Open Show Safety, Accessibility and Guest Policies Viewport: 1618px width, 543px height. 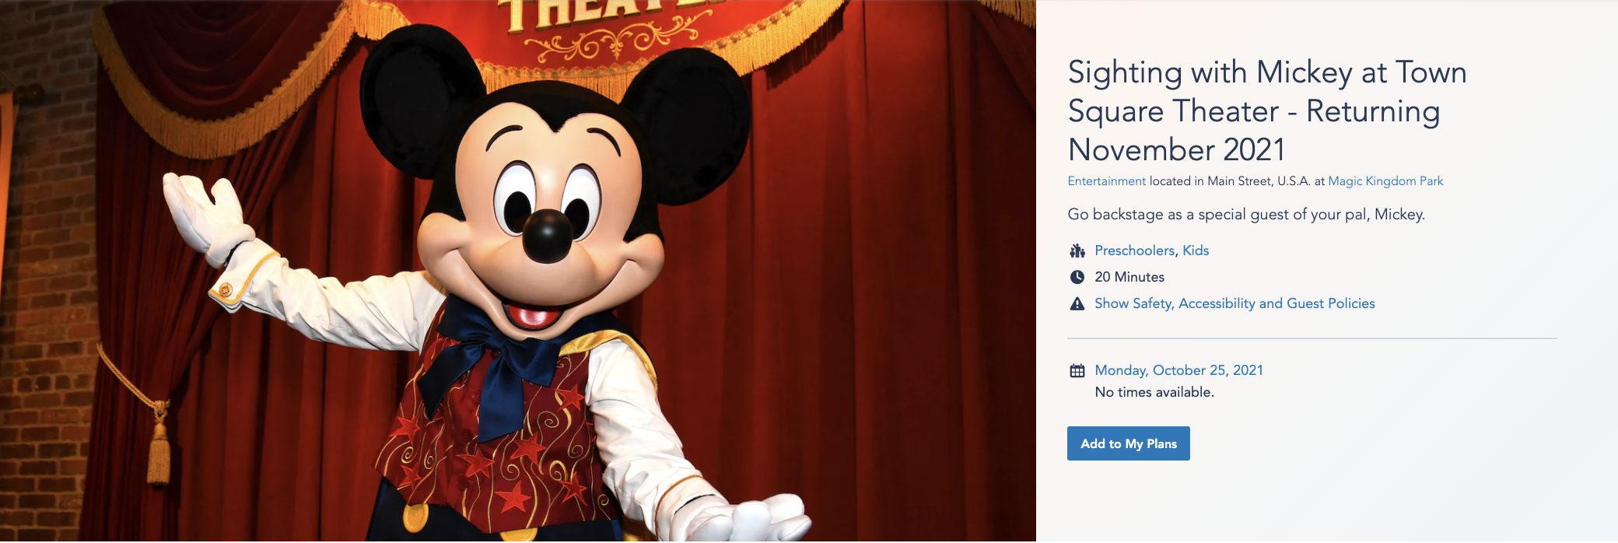1235,303
